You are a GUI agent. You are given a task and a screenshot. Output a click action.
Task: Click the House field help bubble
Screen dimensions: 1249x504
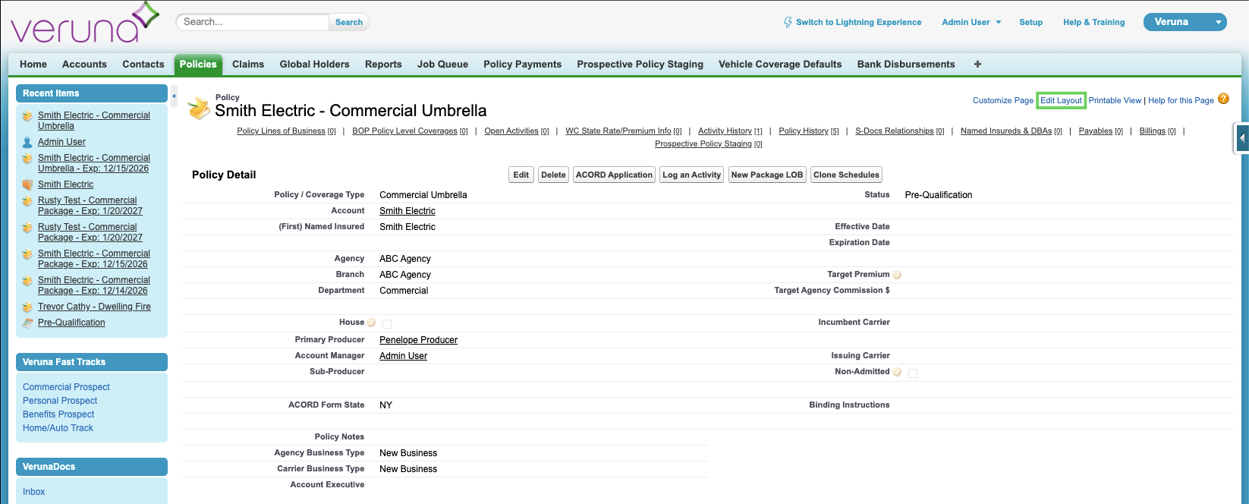coord(371,323)
